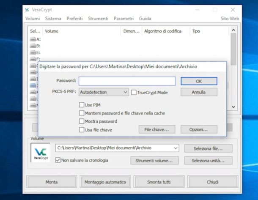Select drive B: in the volume list
The image size is (258, 200).
click(x=35, y=46)
